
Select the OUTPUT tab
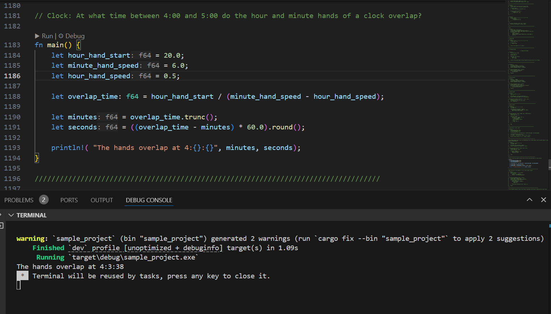tap(102, 200)
